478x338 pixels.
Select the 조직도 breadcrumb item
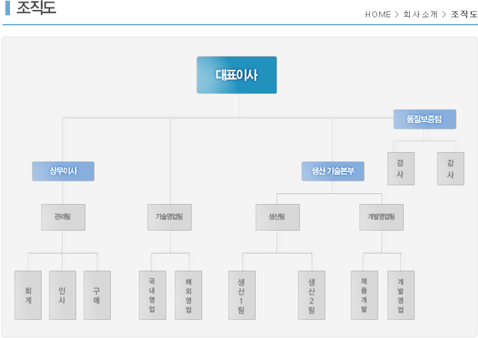point(464,14)
